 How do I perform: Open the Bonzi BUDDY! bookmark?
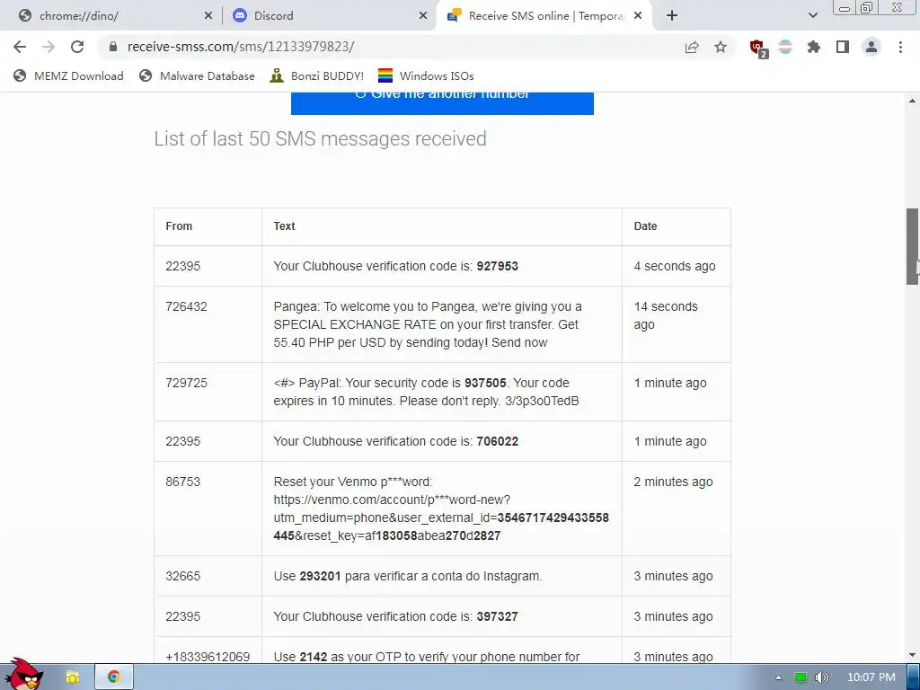tap(317, 75)
